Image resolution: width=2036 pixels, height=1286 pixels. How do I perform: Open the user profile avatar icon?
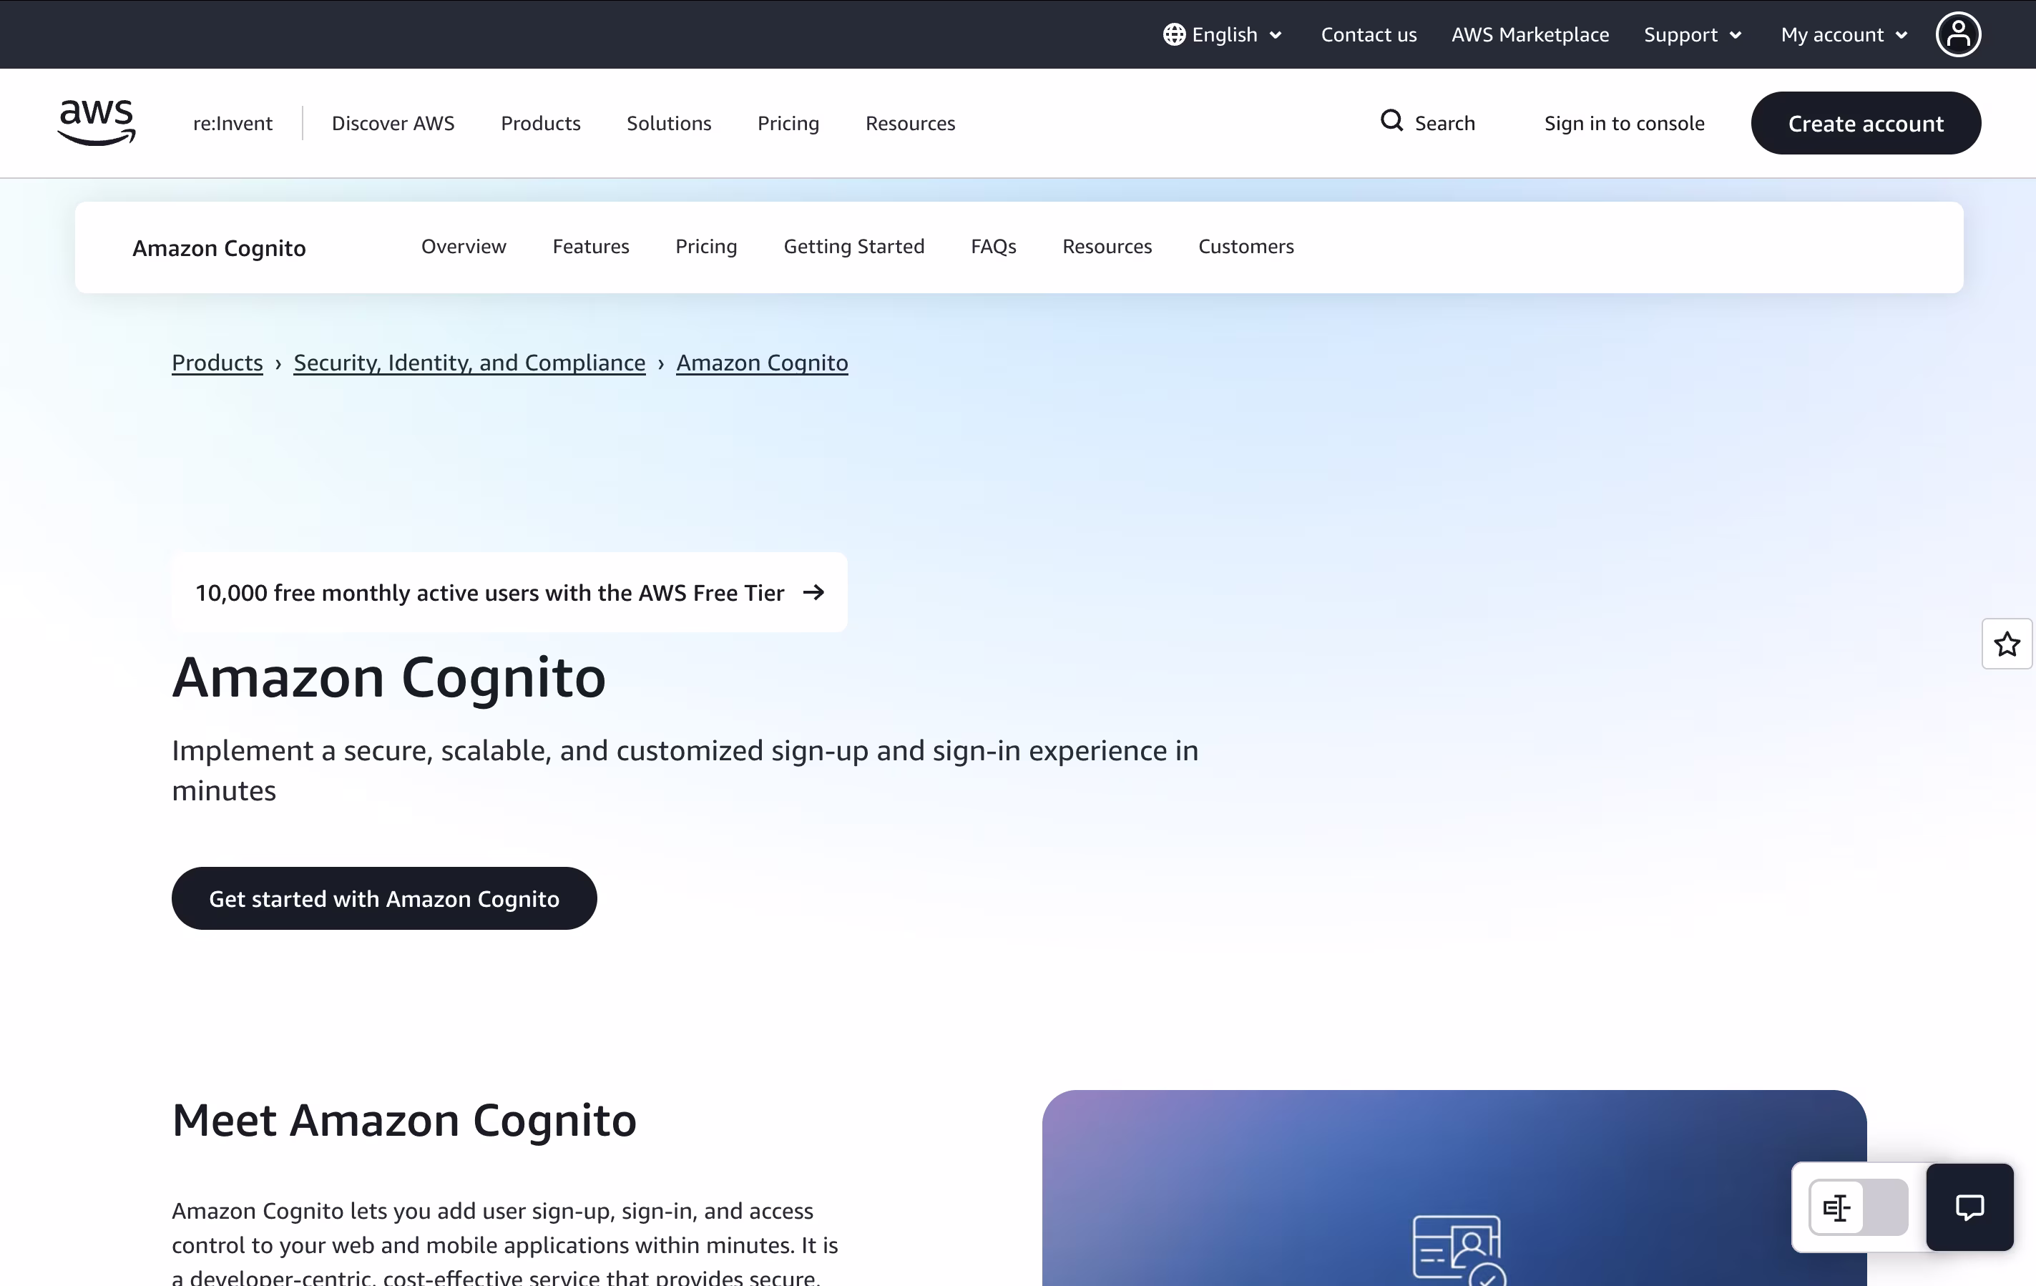(x=1958, y=34)
